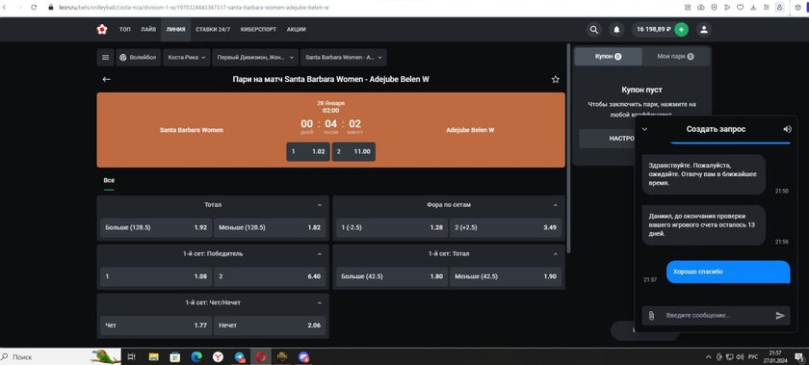Select Меньше (128.5) at 1.82
This screenshot has height=365, width=809.
[270, 227]
